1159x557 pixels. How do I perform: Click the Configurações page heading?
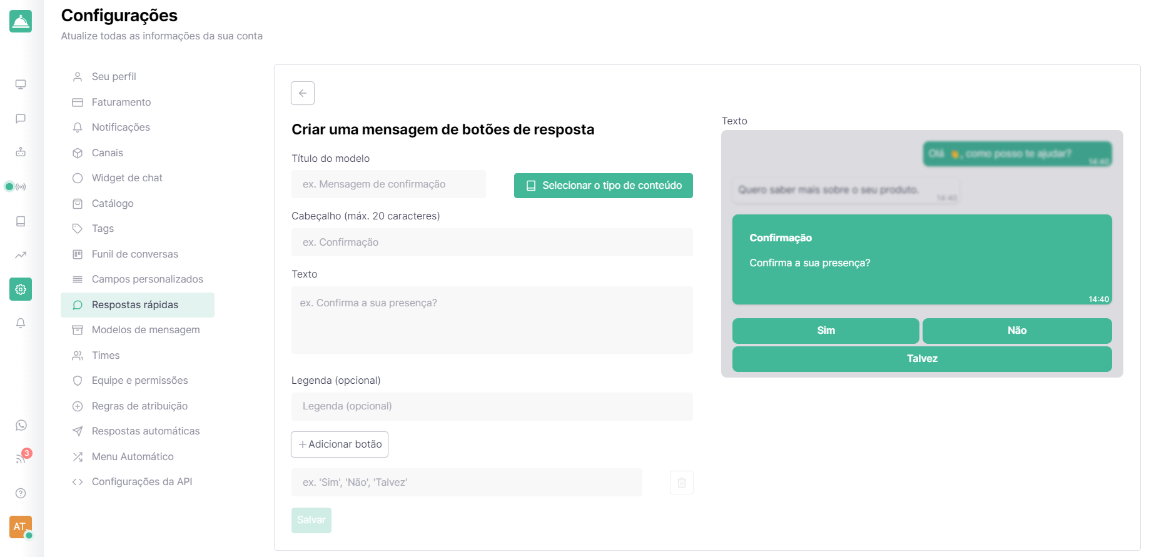tap(119, 15)
